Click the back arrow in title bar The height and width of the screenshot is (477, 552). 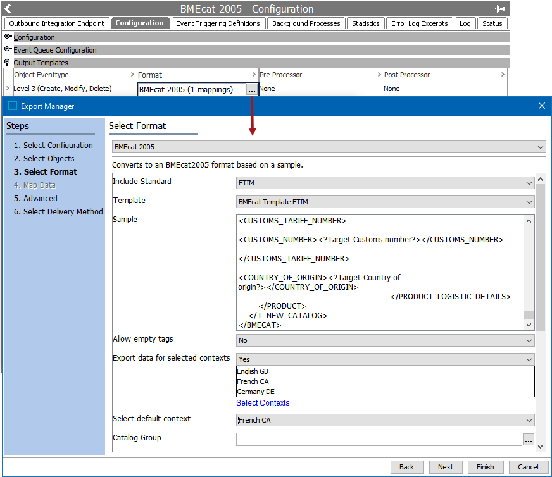tap(8, 9)
